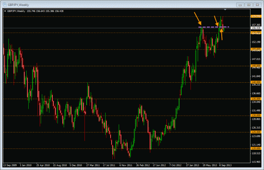
Task: Click the 121.140 price scale value
Action: coord(256,145)
